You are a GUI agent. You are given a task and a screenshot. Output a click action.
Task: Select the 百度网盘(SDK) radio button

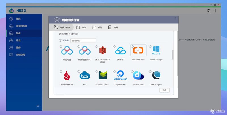click(79, 46)
